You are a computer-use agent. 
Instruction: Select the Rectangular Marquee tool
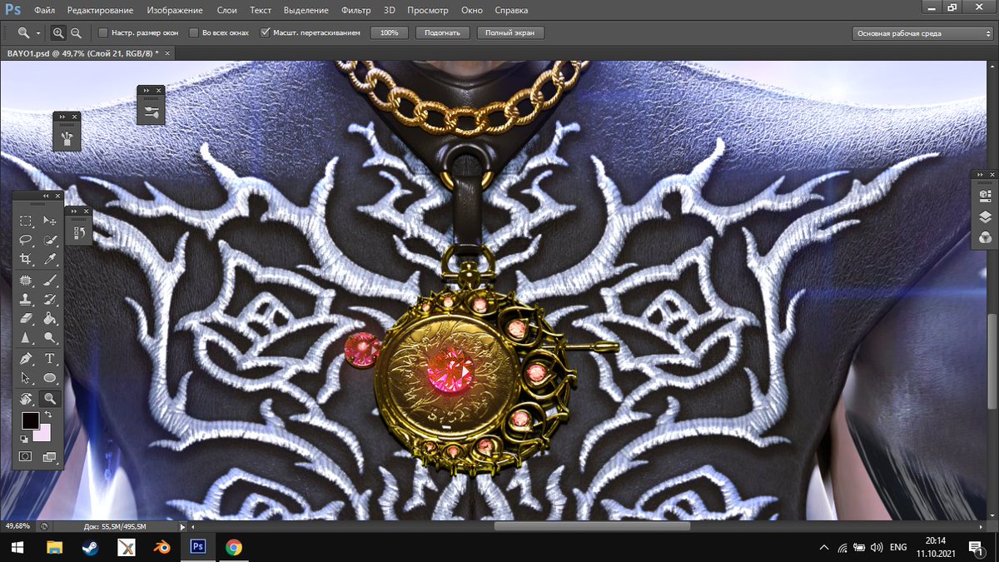click(x=26, y=221)
